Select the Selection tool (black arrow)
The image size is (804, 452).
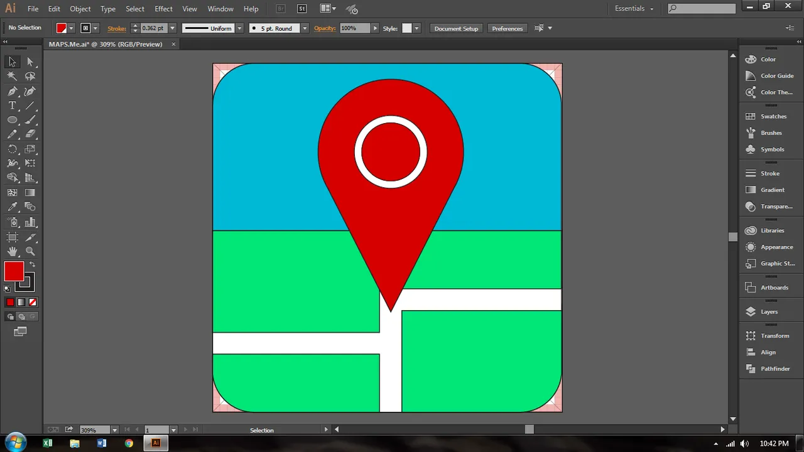pyautogui.click(x=12, y=62)
